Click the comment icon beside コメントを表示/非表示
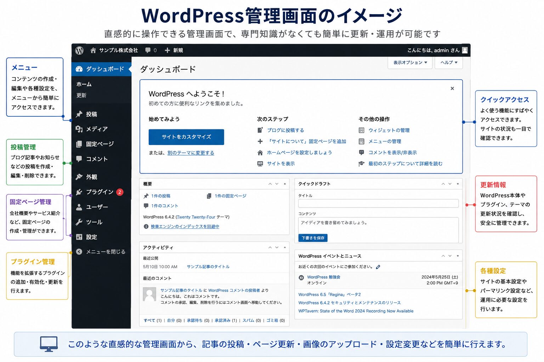Image resolution: width=544 pixels, height=362 pixels. [x=361, y=153]
